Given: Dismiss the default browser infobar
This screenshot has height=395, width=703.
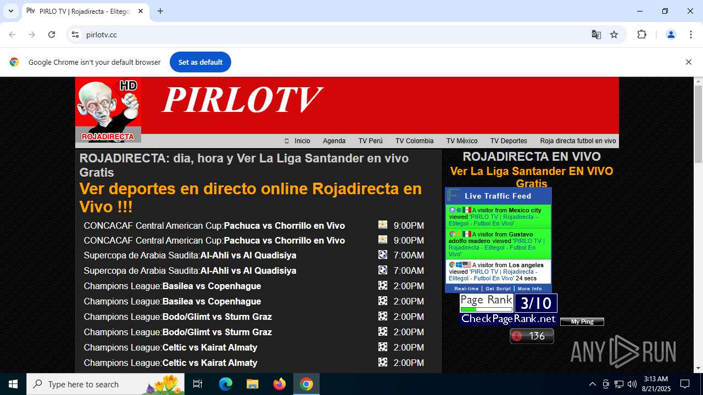Looking at the screenshot, I should coord(688,62).
